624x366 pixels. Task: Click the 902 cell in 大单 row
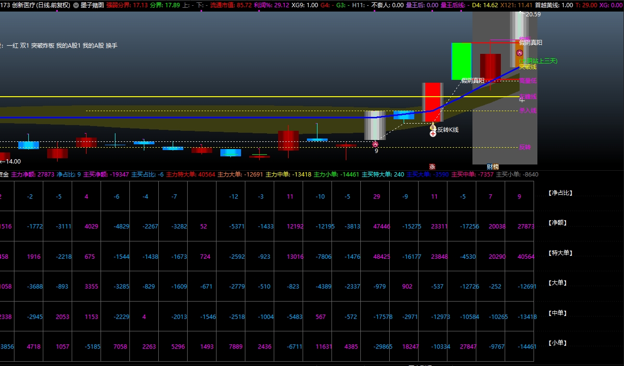(408, 287)
